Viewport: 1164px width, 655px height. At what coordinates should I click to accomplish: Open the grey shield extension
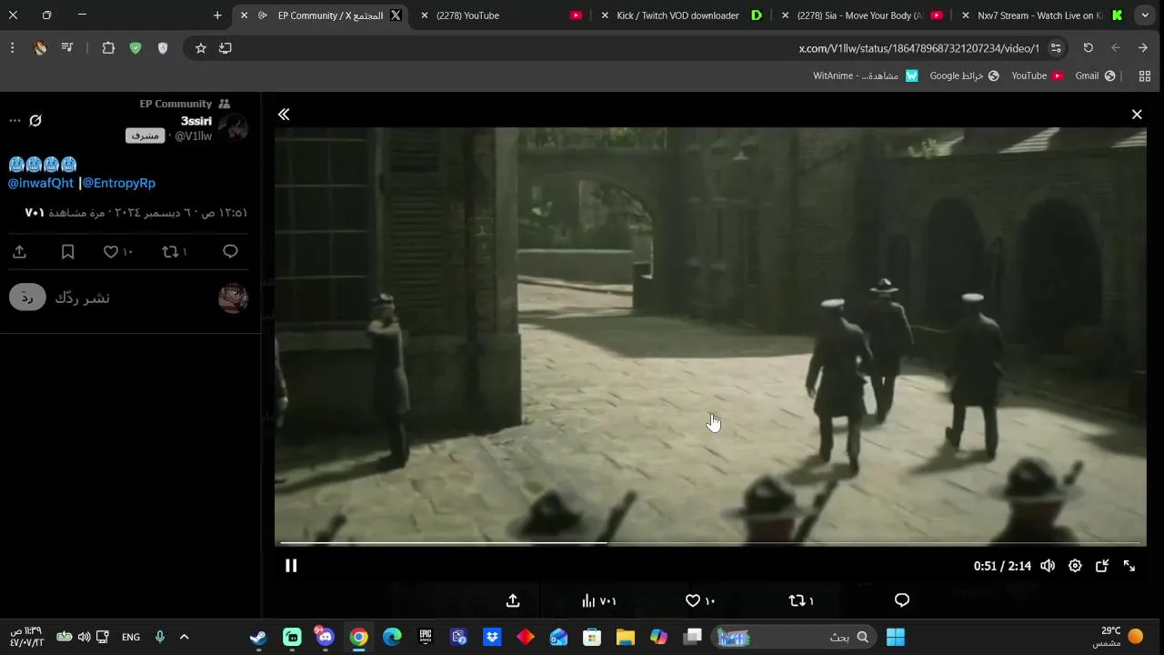click(x=163, y=48)
